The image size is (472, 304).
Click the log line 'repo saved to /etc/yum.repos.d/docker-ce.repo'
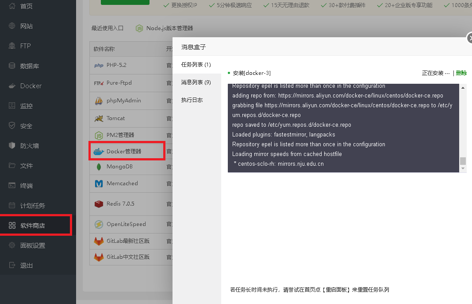pos(292,125)
